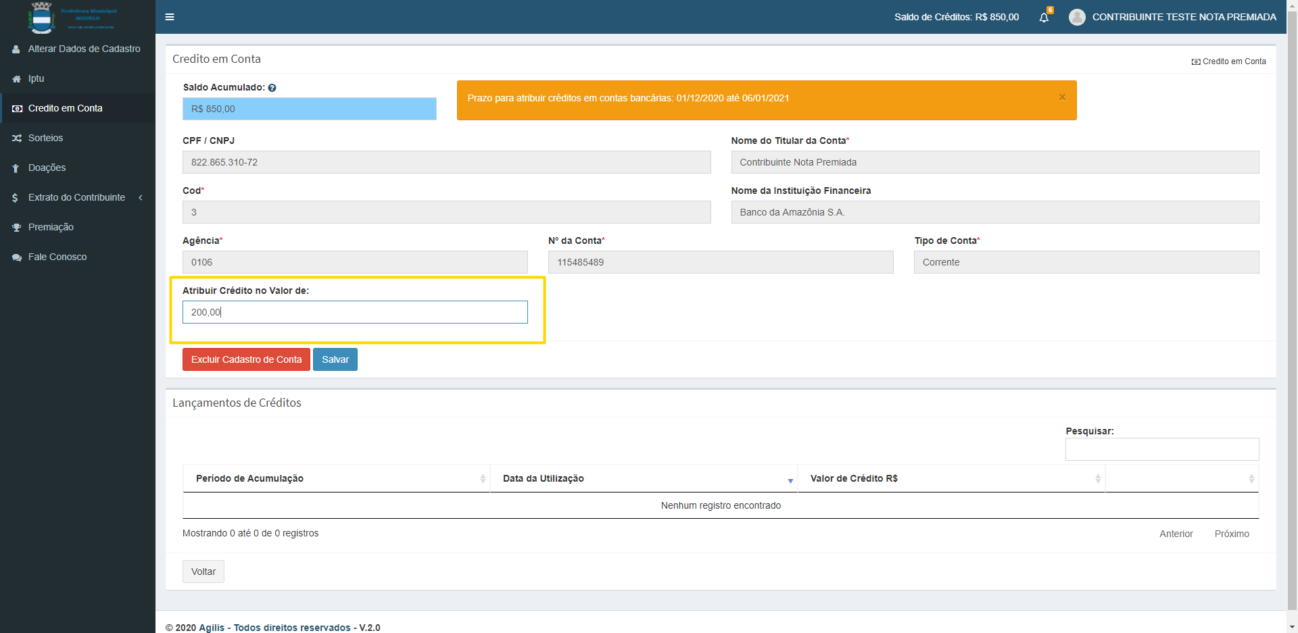Image resolution: width=1298 pixels, height=633 pixels.
Task: Sort by Período de Acumulação column
Action: pos(336,478)
